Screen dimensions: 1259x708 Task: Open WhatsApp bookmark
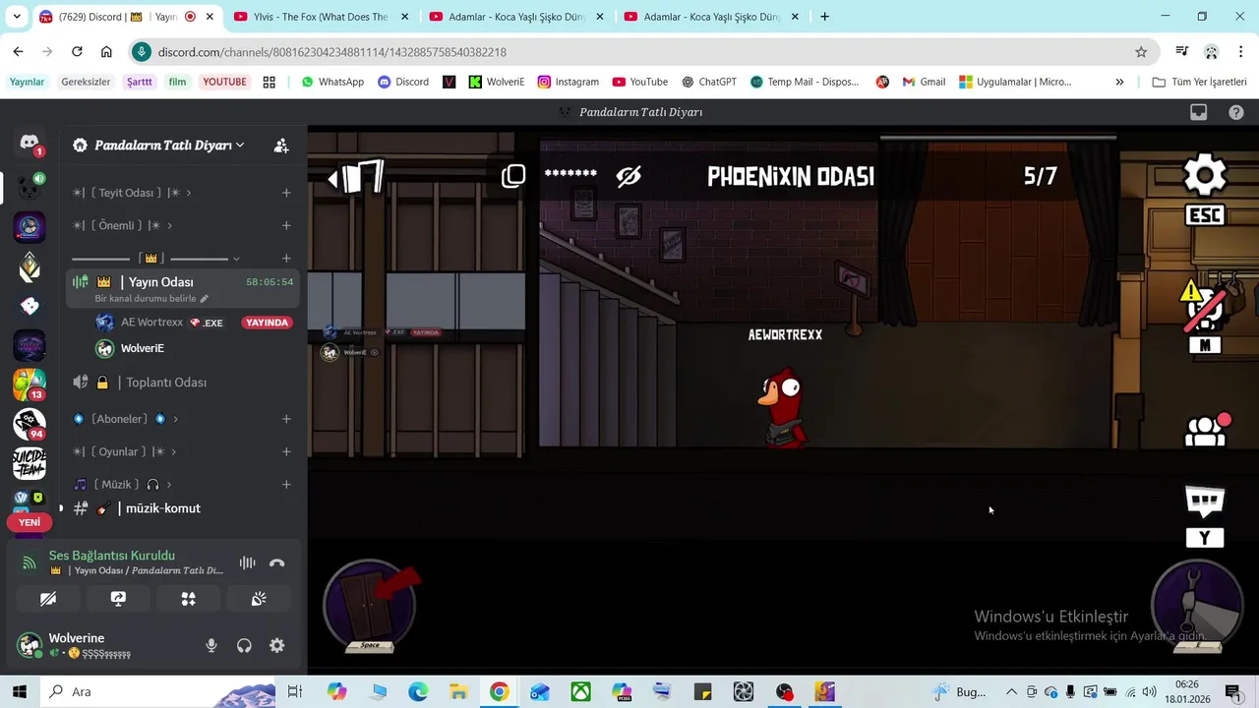tap(332, 82)
